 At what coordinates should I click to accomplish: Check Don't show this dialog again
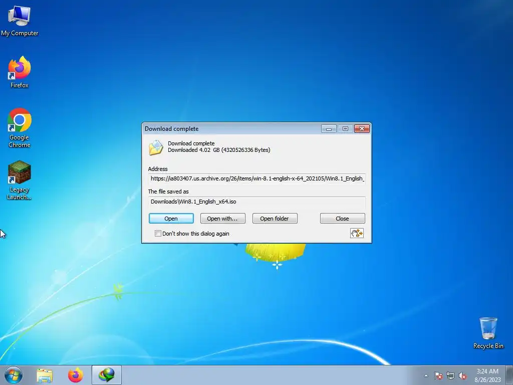(x=158, y=234)
